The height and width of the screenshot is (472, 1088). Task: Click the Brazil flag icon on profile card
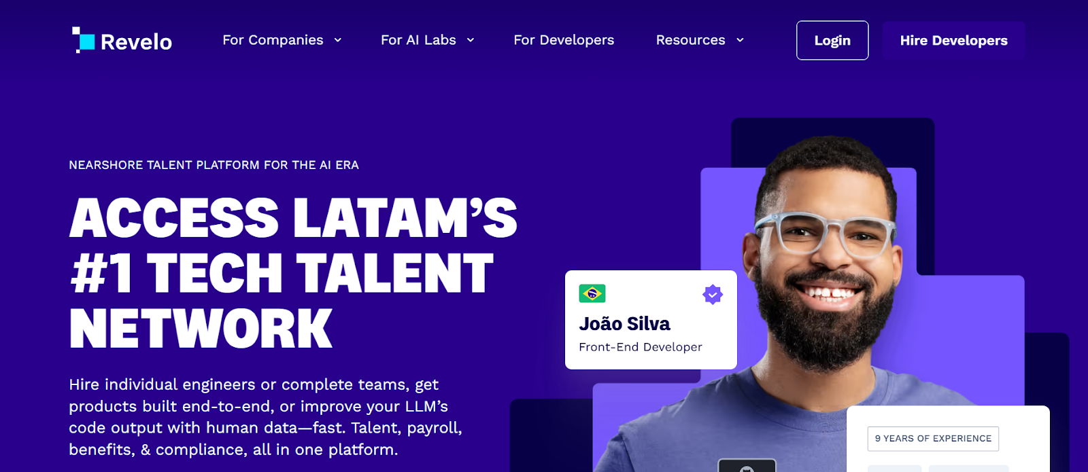(592, 293)
